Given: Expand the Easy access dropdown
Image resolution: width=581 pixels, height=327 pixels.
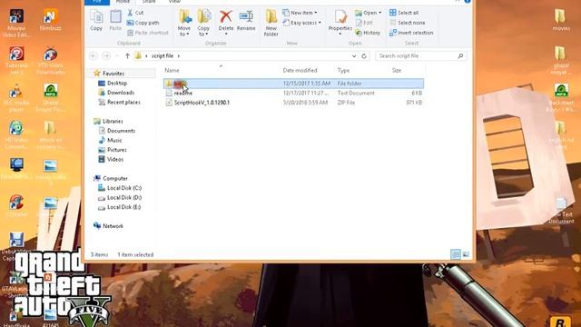Looking at the screenshot, I should tap(302, 23).
